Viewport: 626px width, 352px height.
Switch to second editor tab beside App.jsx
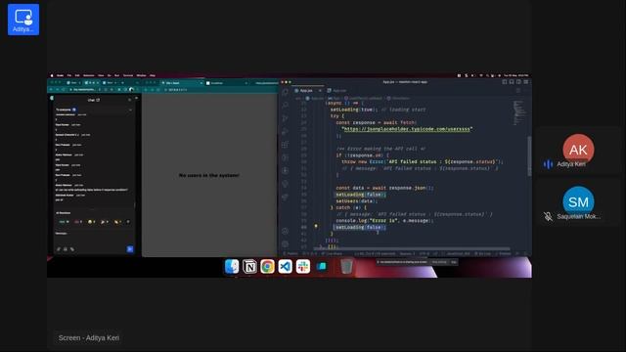pyautogui.click(x=337, y=91)
